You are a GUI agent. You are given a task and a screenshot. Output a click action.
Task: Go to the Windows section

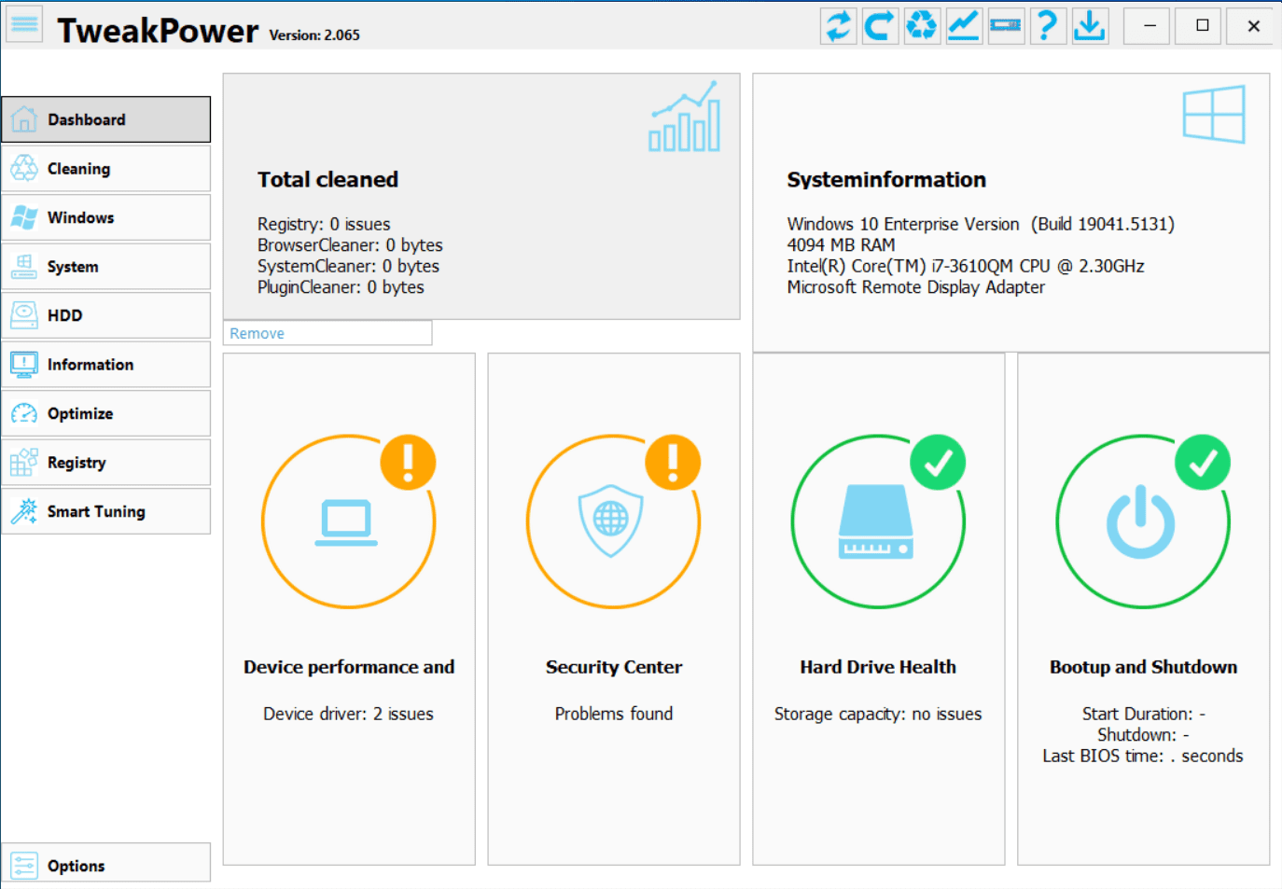106,217
